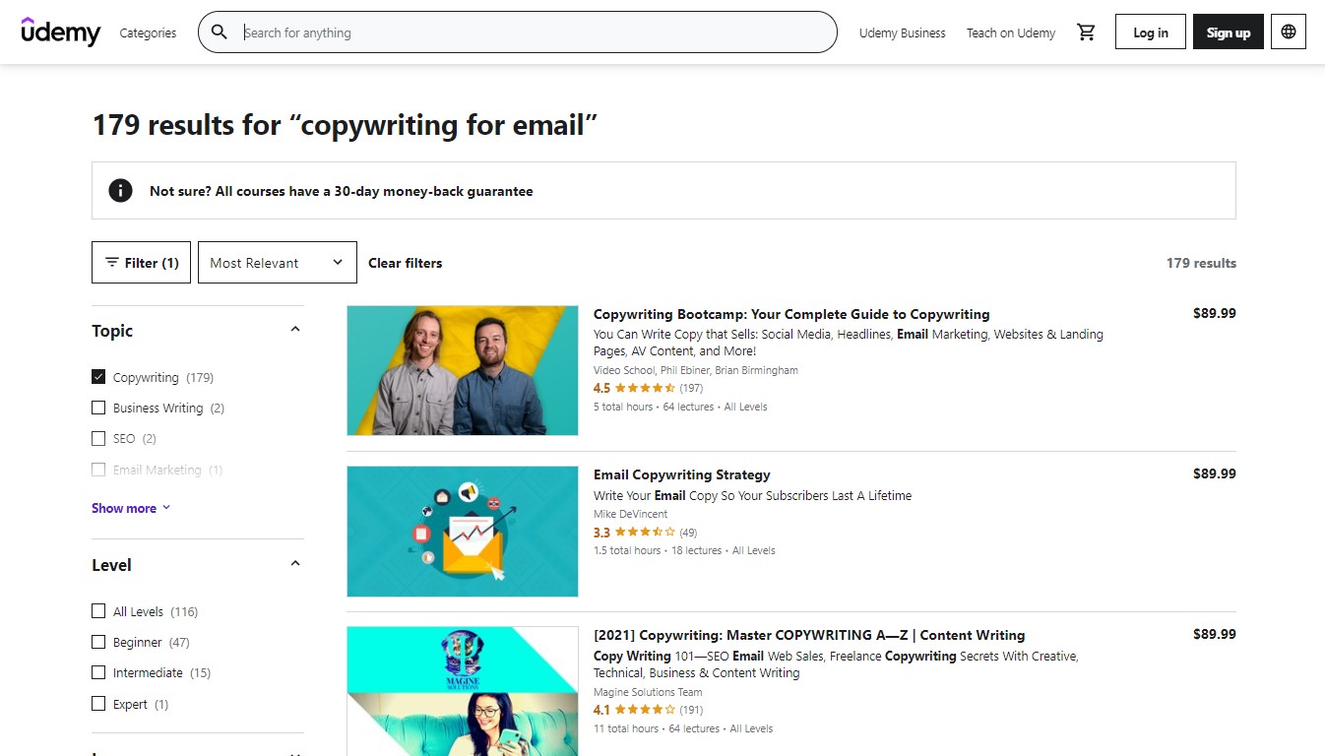
Task: Click the info icon beside the money-back guarantee
Action: (x=120, y=191)
